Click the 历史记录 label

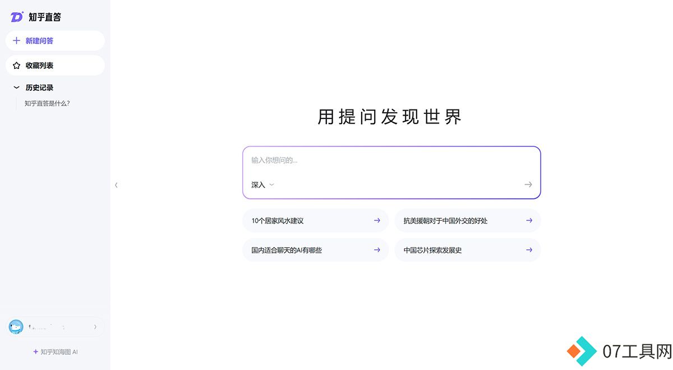39,88
